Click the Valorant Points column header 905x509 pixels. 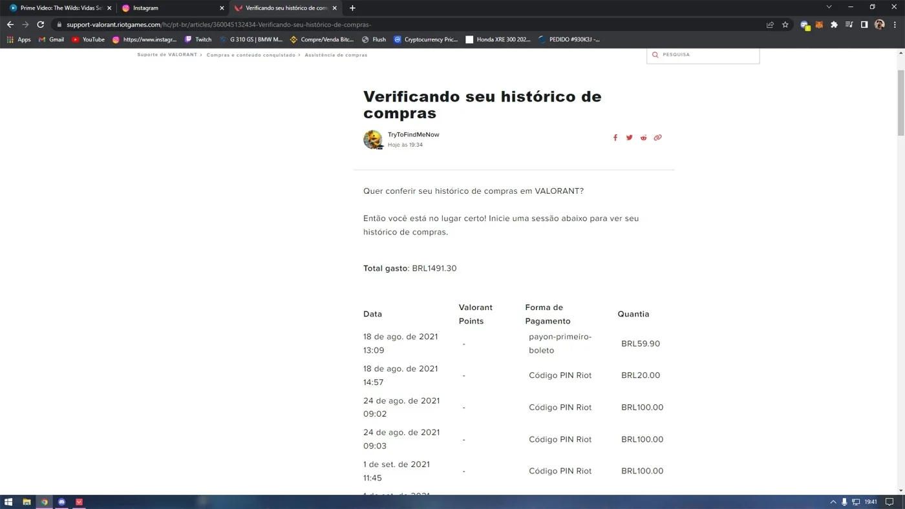476,314
